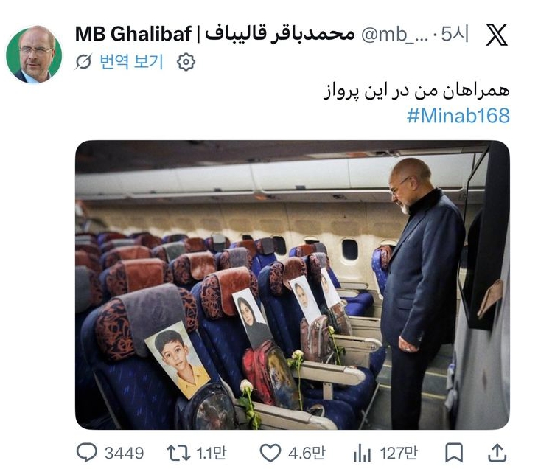Click the translate slash-circle icon
The image size is (538, 469).
pyautogui.click(x=83, y=62)
